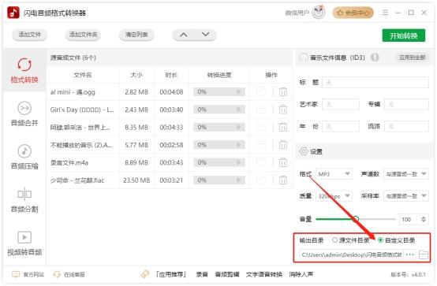Expand the 格式 MP3 format dropdown
437x286 pixels.
(x=334, y=174)
